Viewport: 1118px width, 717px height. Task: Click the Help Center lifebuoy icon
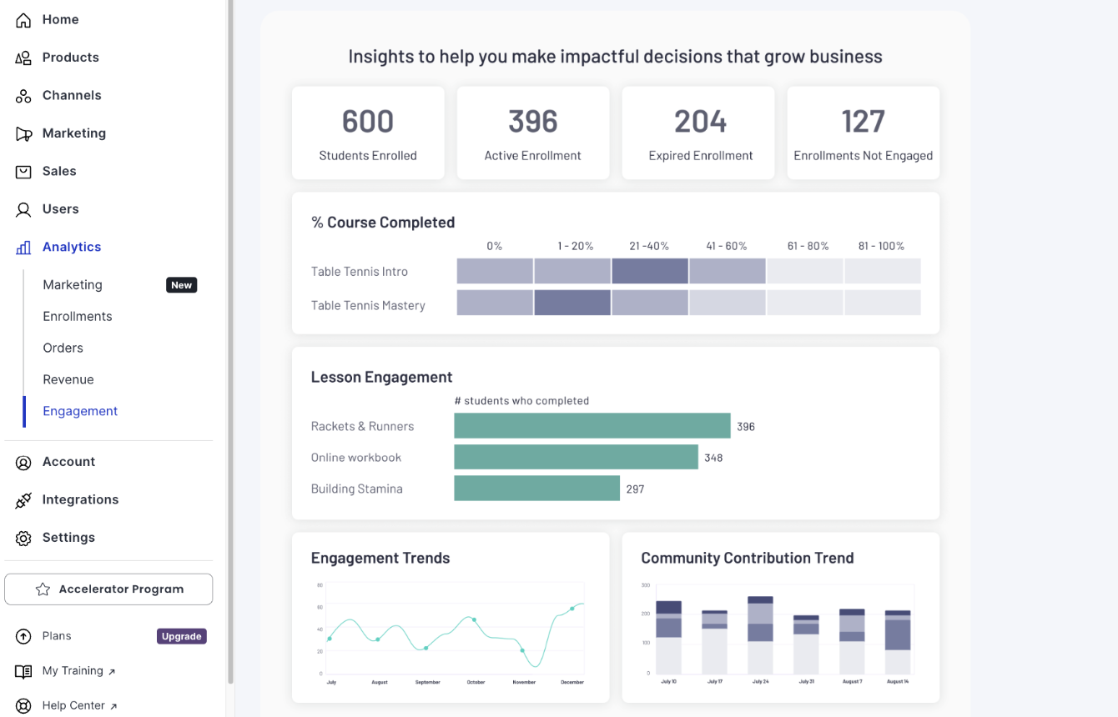23,706
